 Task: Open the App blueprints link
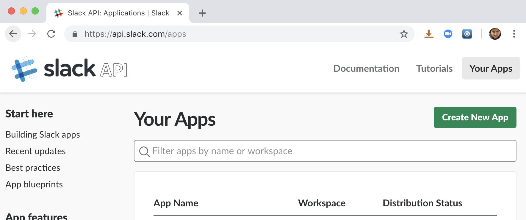[34, 184]
